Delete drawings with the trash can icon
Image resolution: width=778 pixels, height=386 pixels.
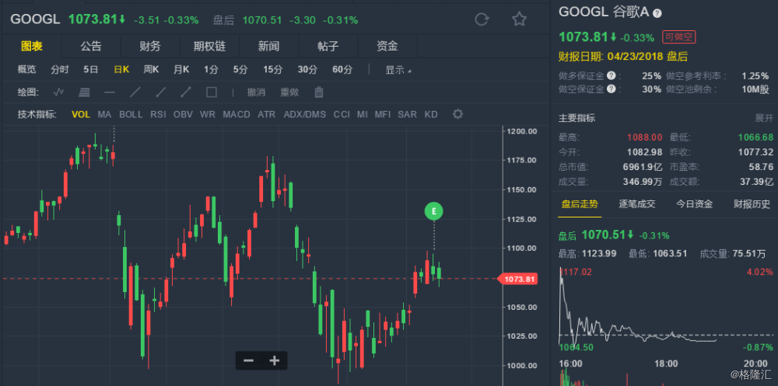[x=319, y=92]
